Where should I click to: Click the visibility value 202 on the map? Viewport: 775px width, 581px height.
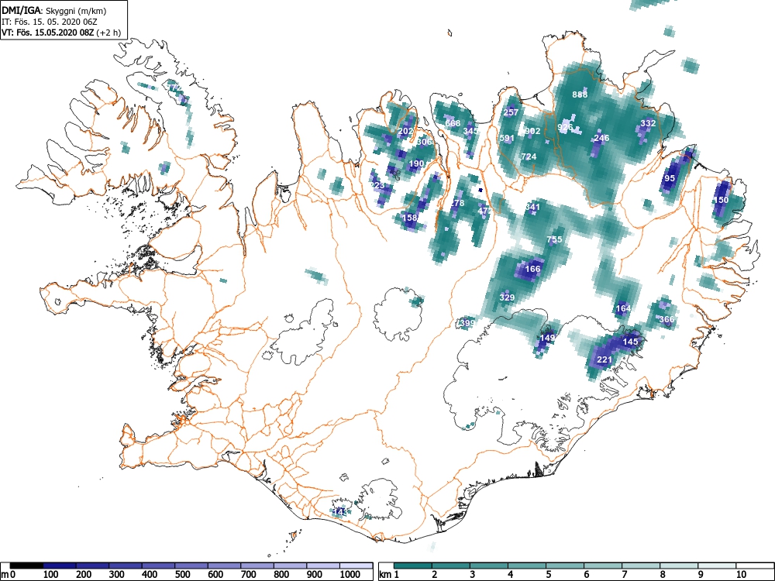click(405, 131)
